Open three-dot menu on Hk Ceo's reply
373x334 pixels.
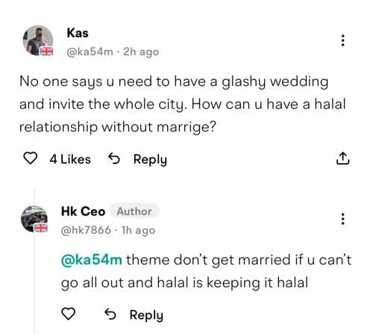tap(343, 219)
